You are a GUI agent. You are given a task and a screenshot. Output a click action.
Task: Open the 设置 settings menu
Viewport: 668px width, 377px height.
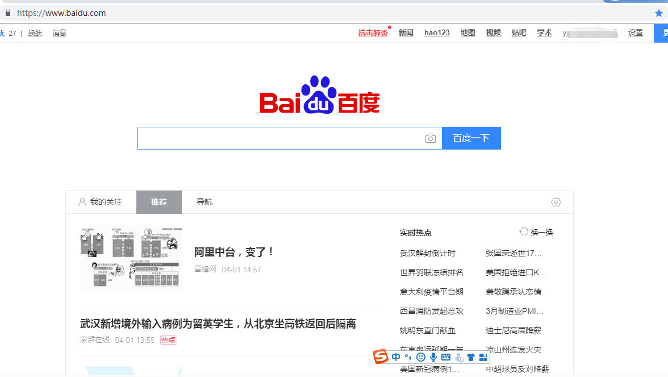coord(636,33)
